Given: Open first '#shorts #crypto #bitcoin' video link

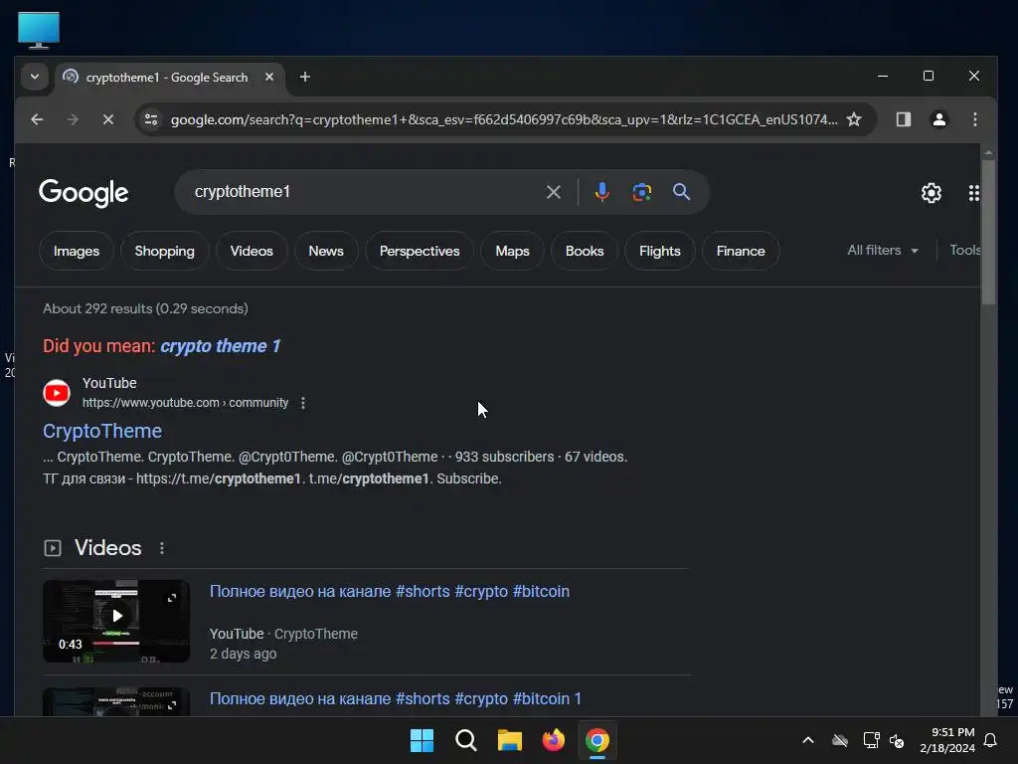Looking at the screenshot, I should pos(390,591).
